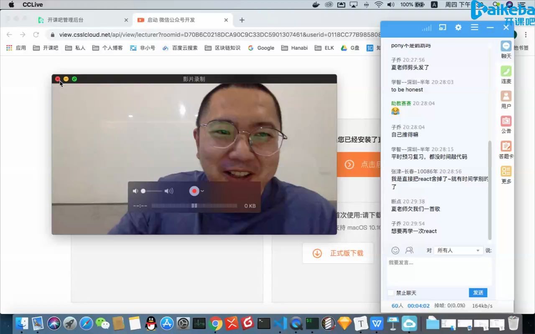This screenshot has height=334, width=535.
Task: Open the AirPlay display menu icon
Action: tap(354, 5)
